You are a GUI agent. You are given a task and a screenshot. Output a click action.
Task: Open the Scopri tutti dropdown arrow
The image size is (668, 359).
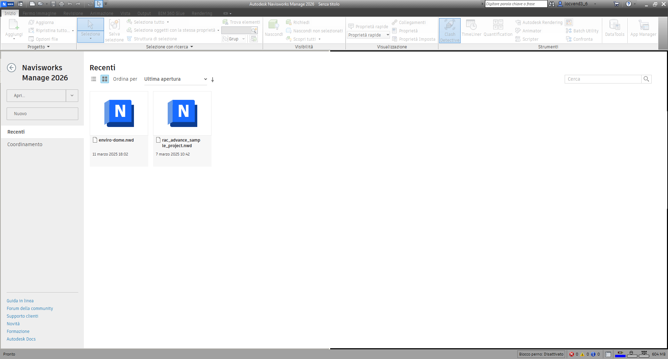pos(319,39)
